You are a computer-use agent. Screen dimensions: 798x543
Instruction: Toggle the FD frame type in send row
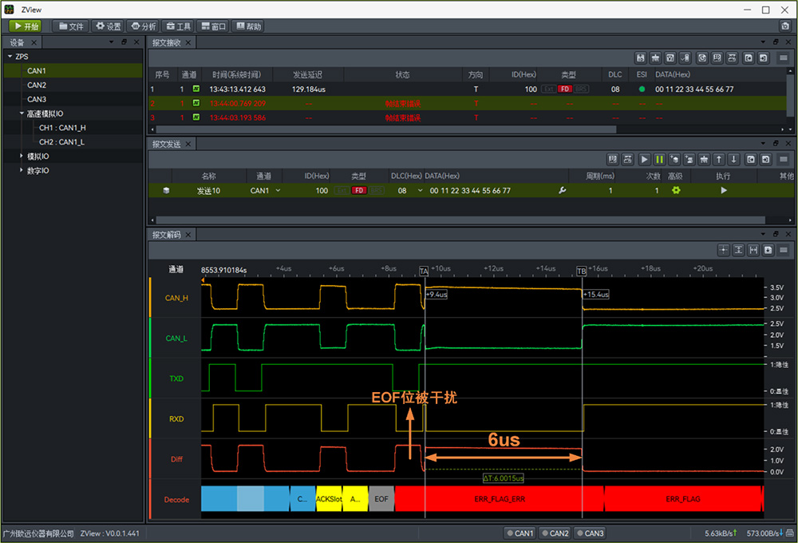coord(359,191)
